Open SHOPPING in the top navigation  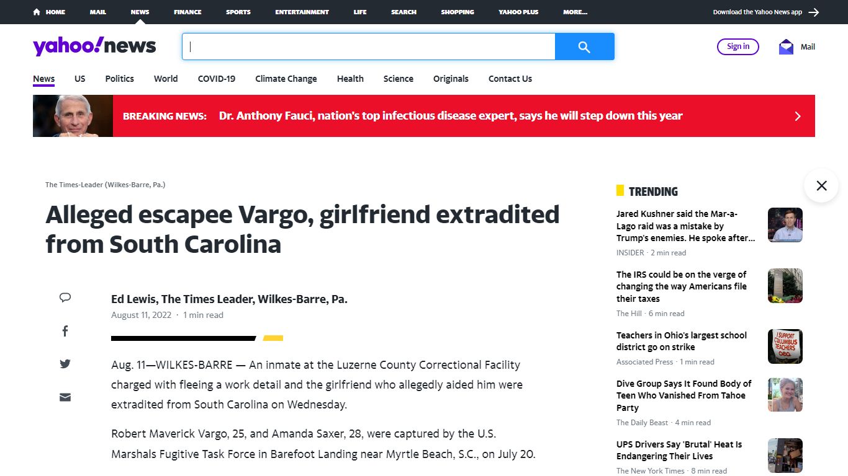point(458,12)
